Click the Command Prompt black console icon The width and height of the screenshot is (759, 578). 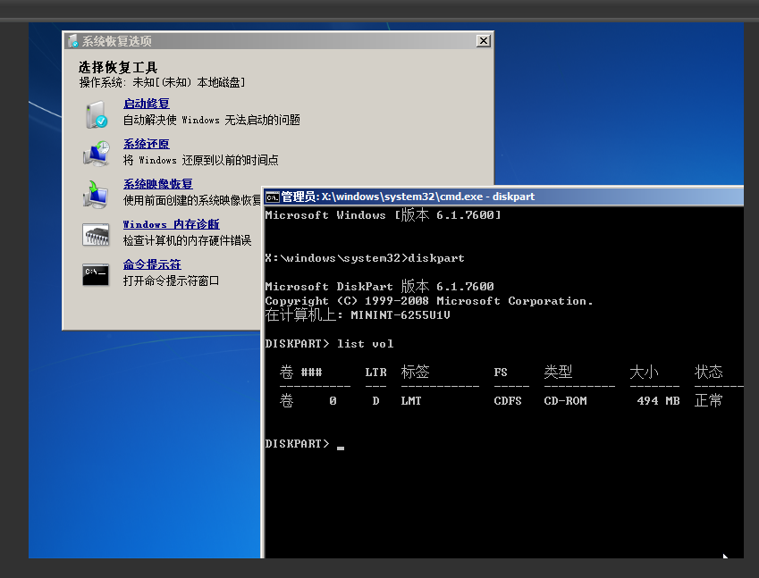click(x=96, y=275)
